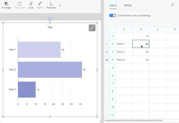Select row 5 header in spreadsheet

112,68
